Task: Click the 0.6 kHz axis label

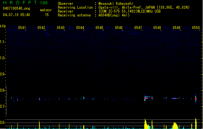Action: pyautogui.click(x=3, y=123)
